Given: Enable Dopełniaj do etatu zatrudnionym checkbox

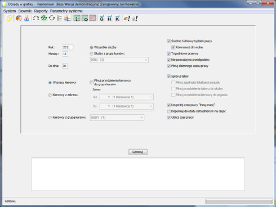Looking at the screenshot, I should pos(168,111).
